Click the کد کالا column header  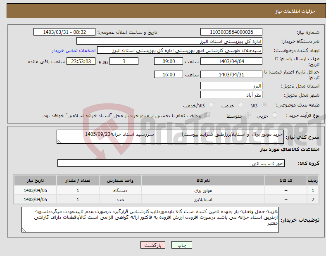[286, 180]
